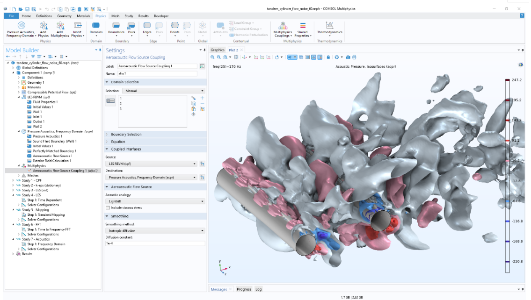
Task: Click the Go to Source icon beside LES RBVM
Action: [202, 164]
